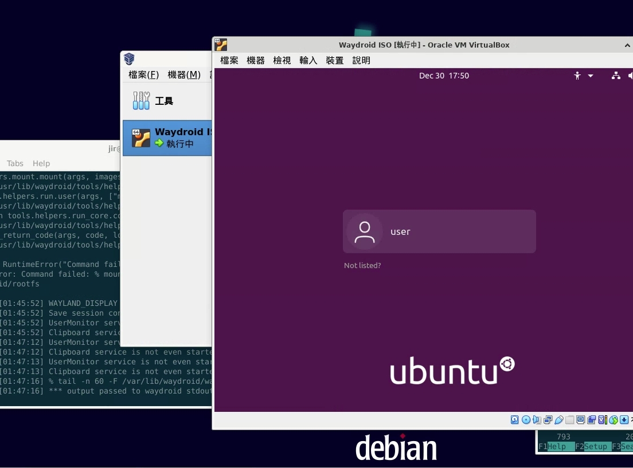
Task: Expand the accessibility dropdown arrow in top bar
Action: [x=591, y=76]
